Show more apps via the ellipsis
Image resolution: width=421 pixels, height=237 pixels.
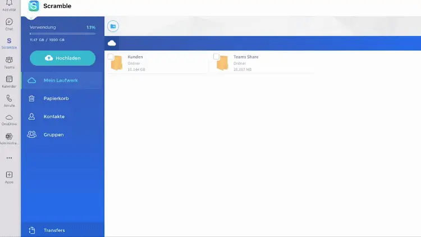[9, 158]
